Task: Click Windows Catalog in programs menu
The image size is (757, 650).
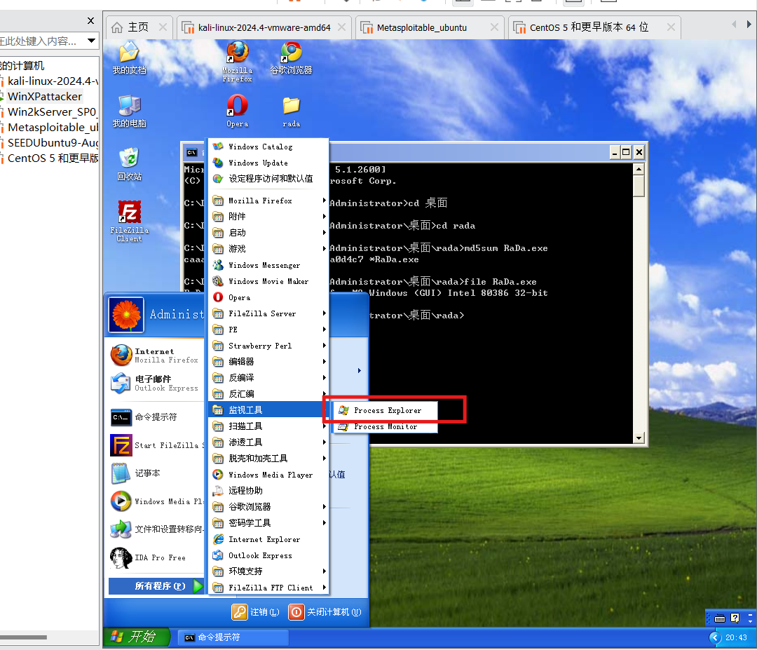Action: pyautogui.click(x=268, y=147)
